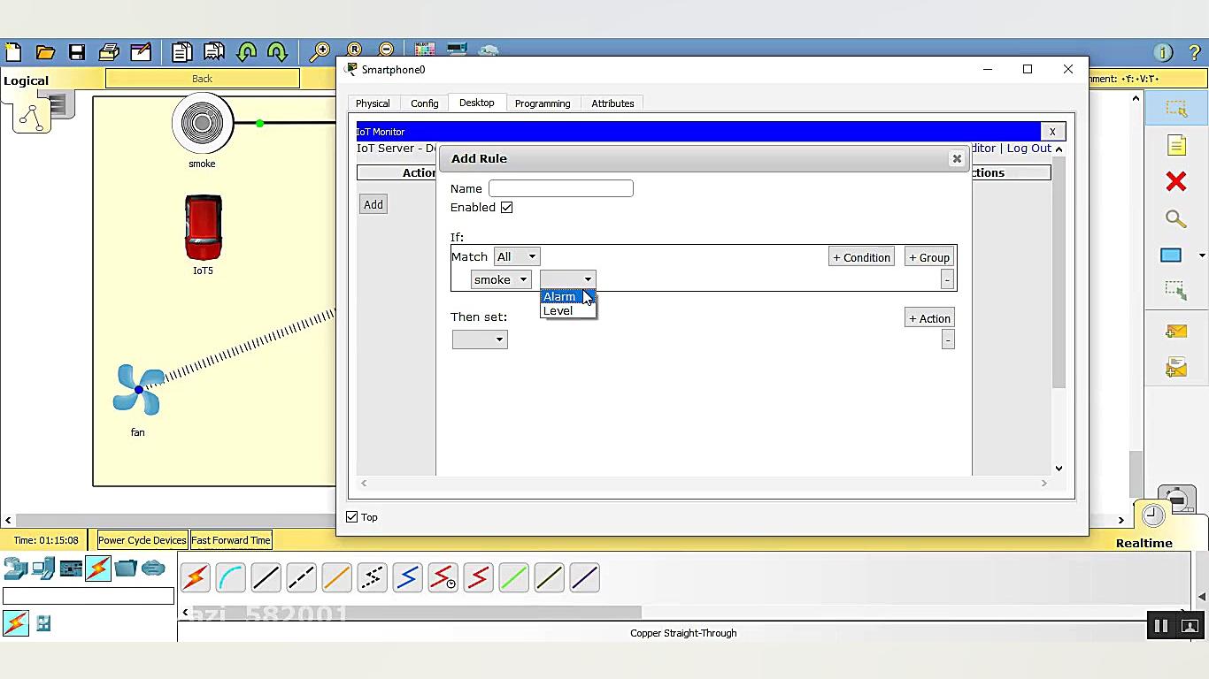The height and width of the screenshot is (679, 1209).
Task: Click the Log Out link
Action: tap(1028, 149)
